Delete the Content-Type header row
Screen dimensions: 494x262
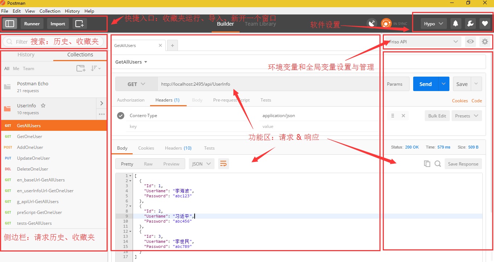(403, 116)
